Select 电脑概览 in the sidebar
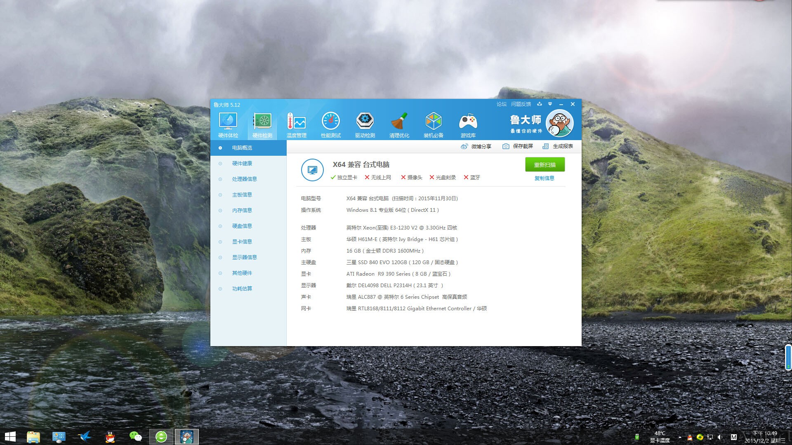 [248, 148]
